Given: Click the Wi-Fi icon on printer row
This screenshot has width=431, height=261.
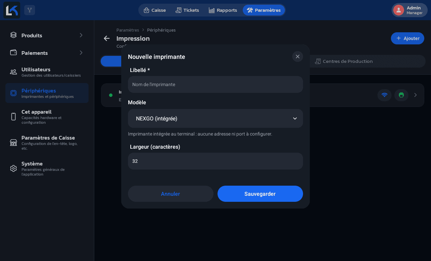Looking at the screenshot, I should 385,95.
